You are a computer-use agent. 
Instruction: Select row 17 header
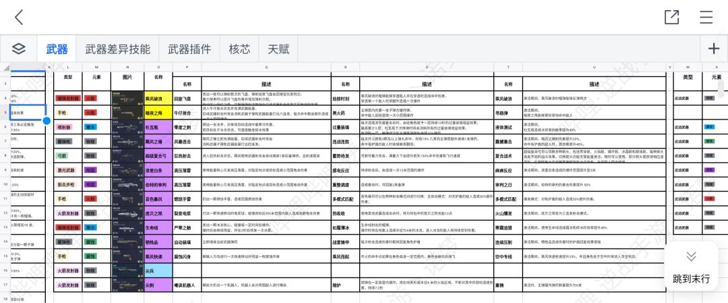tap(5, 285)
